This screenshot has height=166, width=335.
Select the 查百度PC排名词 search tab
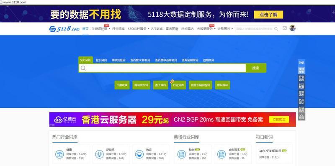click(x=140, y=60)
